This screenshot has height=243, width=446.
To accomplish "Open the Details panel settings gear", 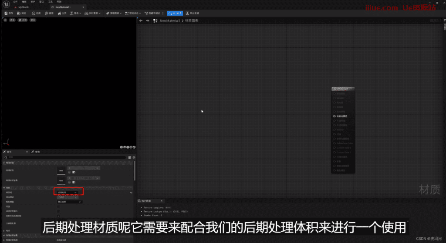I will point(134,157).
